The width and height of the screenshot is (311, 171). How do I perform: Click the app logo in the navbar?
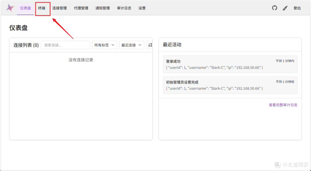point(10,8)
